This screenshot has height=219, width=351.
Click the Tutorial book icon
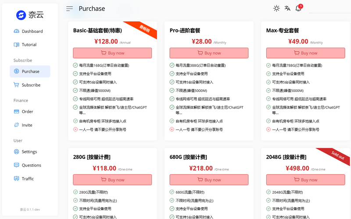(x=17, y=45)
